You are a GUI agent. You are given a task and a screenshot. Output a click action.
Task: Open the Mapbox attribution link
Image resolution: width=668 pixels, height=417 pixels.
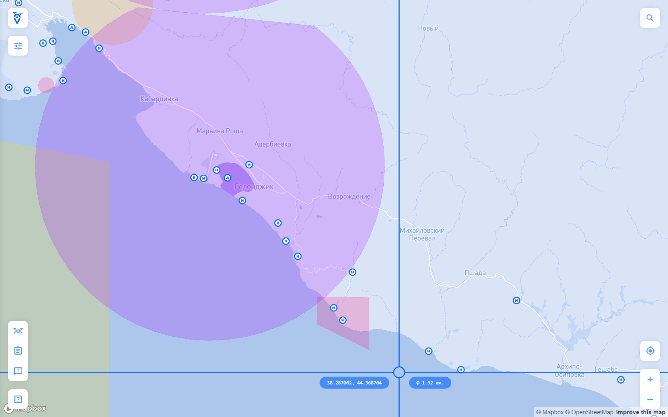550,412
